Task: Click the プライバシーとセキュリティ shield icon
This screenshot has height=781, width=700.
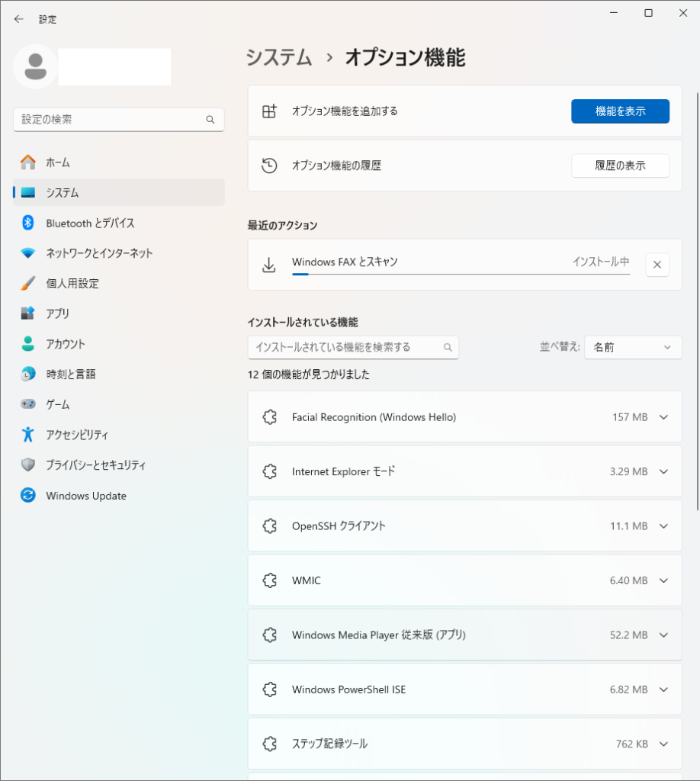Action: pos(28,464)
